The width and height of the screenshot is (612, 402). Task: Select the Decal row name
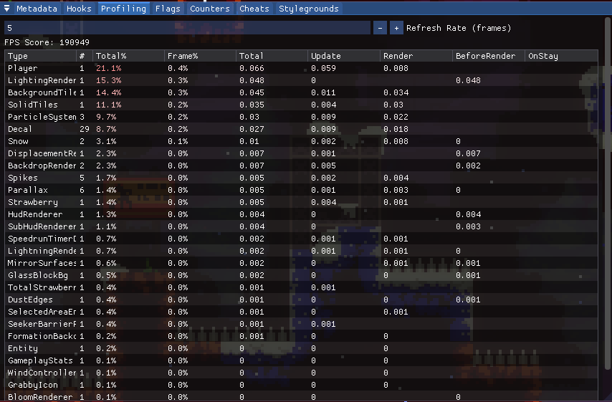coord(20,129)
